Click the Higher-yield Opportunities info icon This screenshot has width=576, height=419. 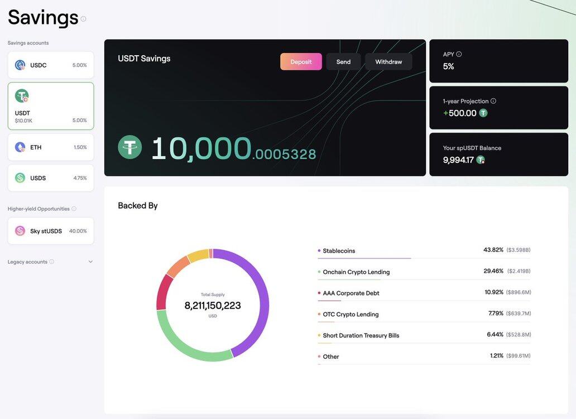point(74,209)
